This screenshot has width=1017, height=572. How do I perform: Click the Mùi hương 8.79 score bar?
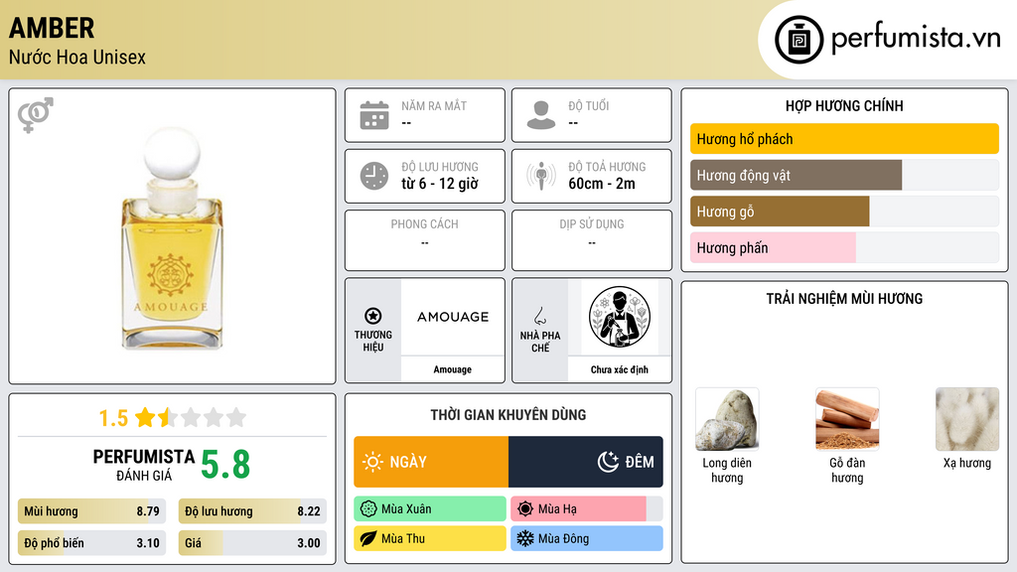click(x=91, y=511)
